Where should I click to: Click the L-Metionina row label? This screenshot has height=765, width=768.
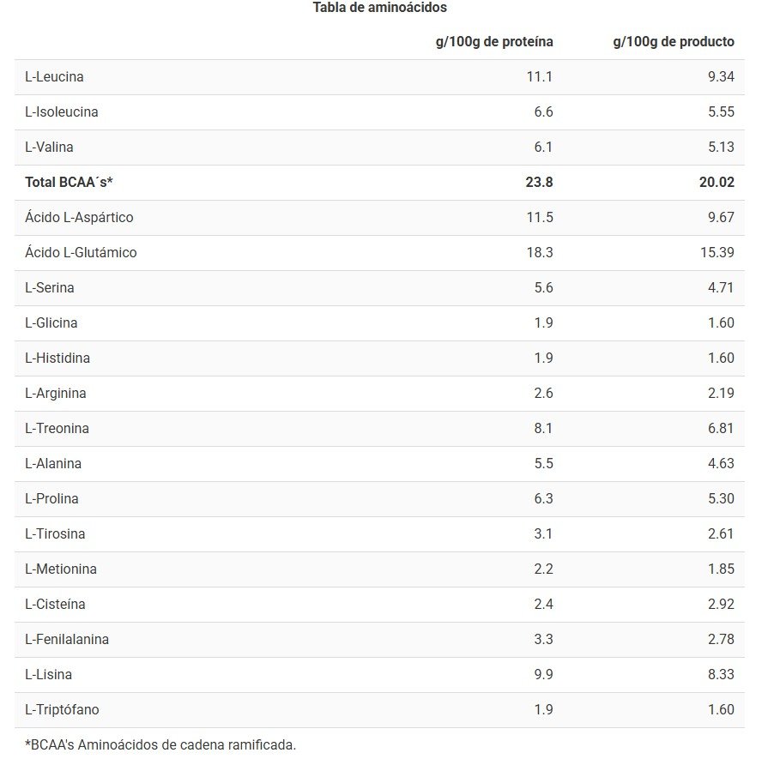point(61,569)
